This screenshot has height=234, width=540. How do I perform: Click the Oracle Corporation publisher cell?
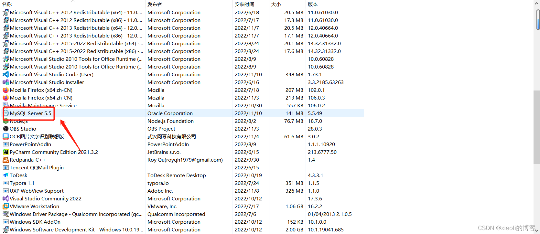click(x=170, y=113)
